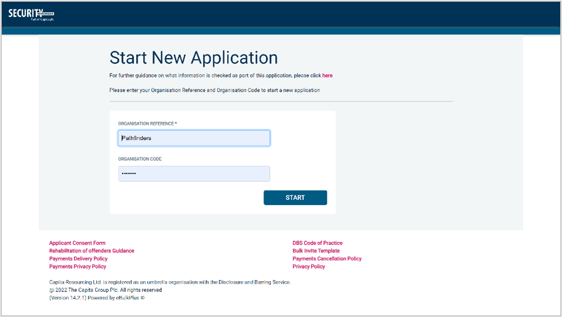
Task: Open the Payments Privacy Policy link
Action: pos(77,267)
